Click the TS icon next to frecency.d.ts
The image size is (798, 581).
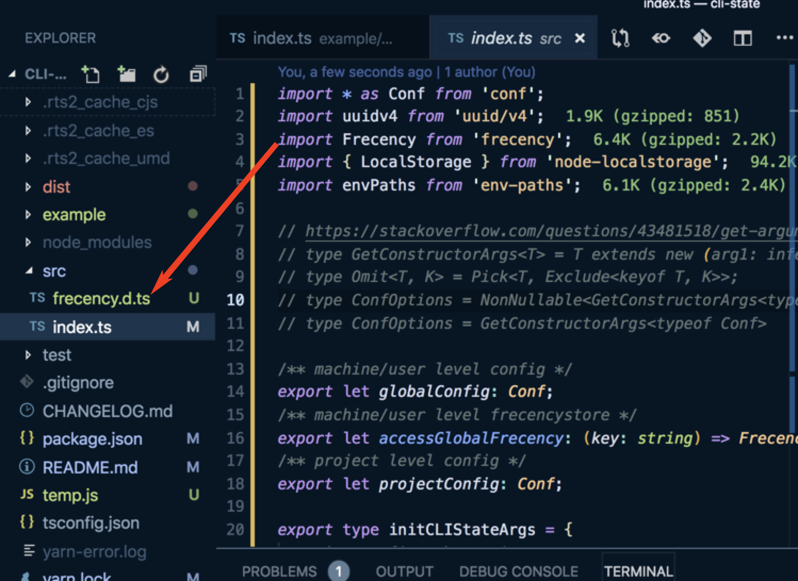[36, 298]
